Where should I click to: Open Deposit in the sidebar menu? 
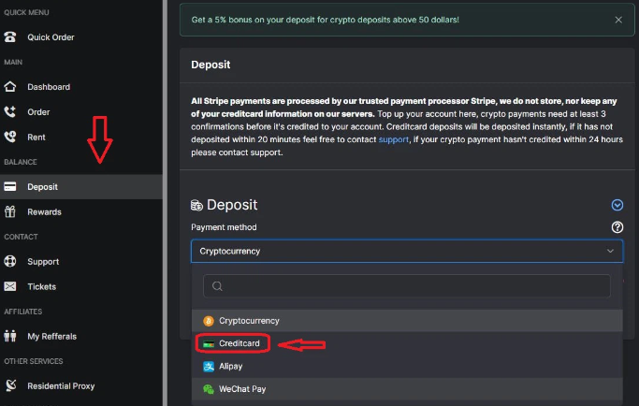click(43, 187)
